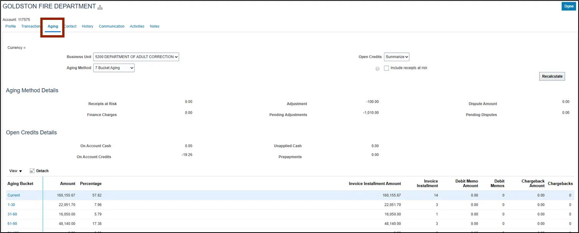Click the 31-60 aging bucket link
Screen dimensions: 579x233
click(x=12, y=214)
